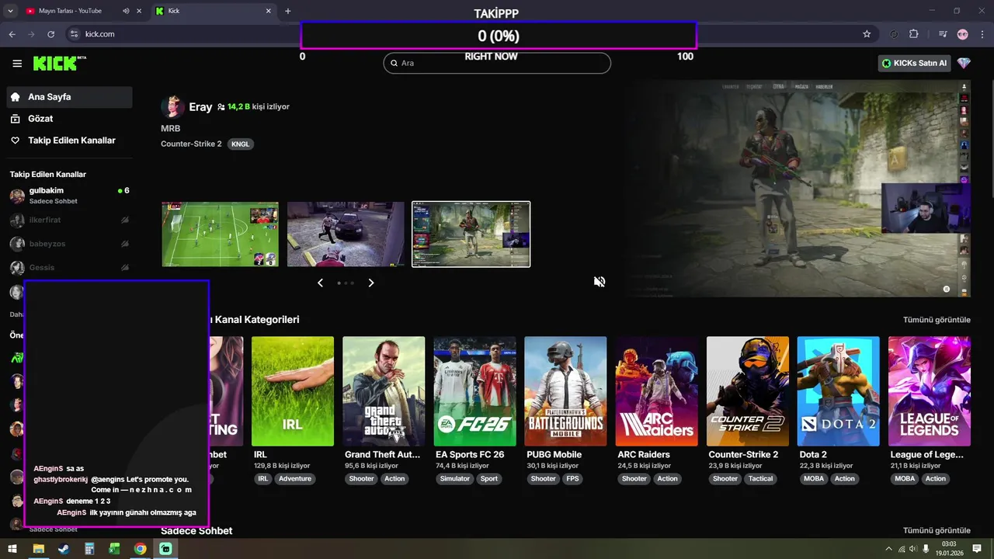Open Calculator from the taskbar
The height and width of the screenshot is (559, 994).
click(x=89, y=549)
